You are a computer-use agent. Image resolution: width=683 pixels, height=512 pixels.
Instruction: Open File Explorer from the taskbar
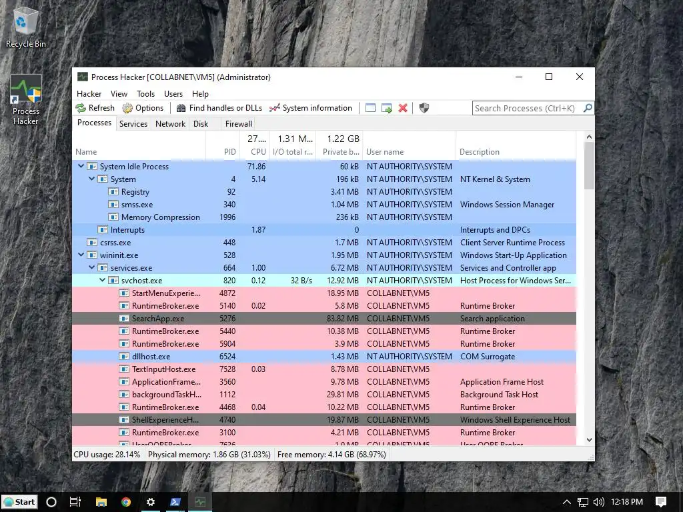pos(101,502)
